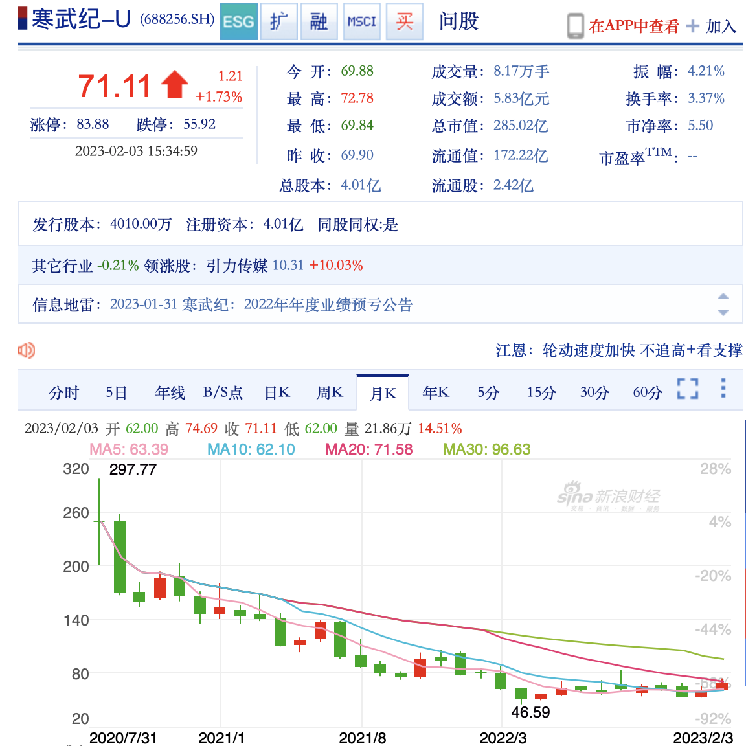Open 江恩 轮动速度加快 news headline

point(619,350)
